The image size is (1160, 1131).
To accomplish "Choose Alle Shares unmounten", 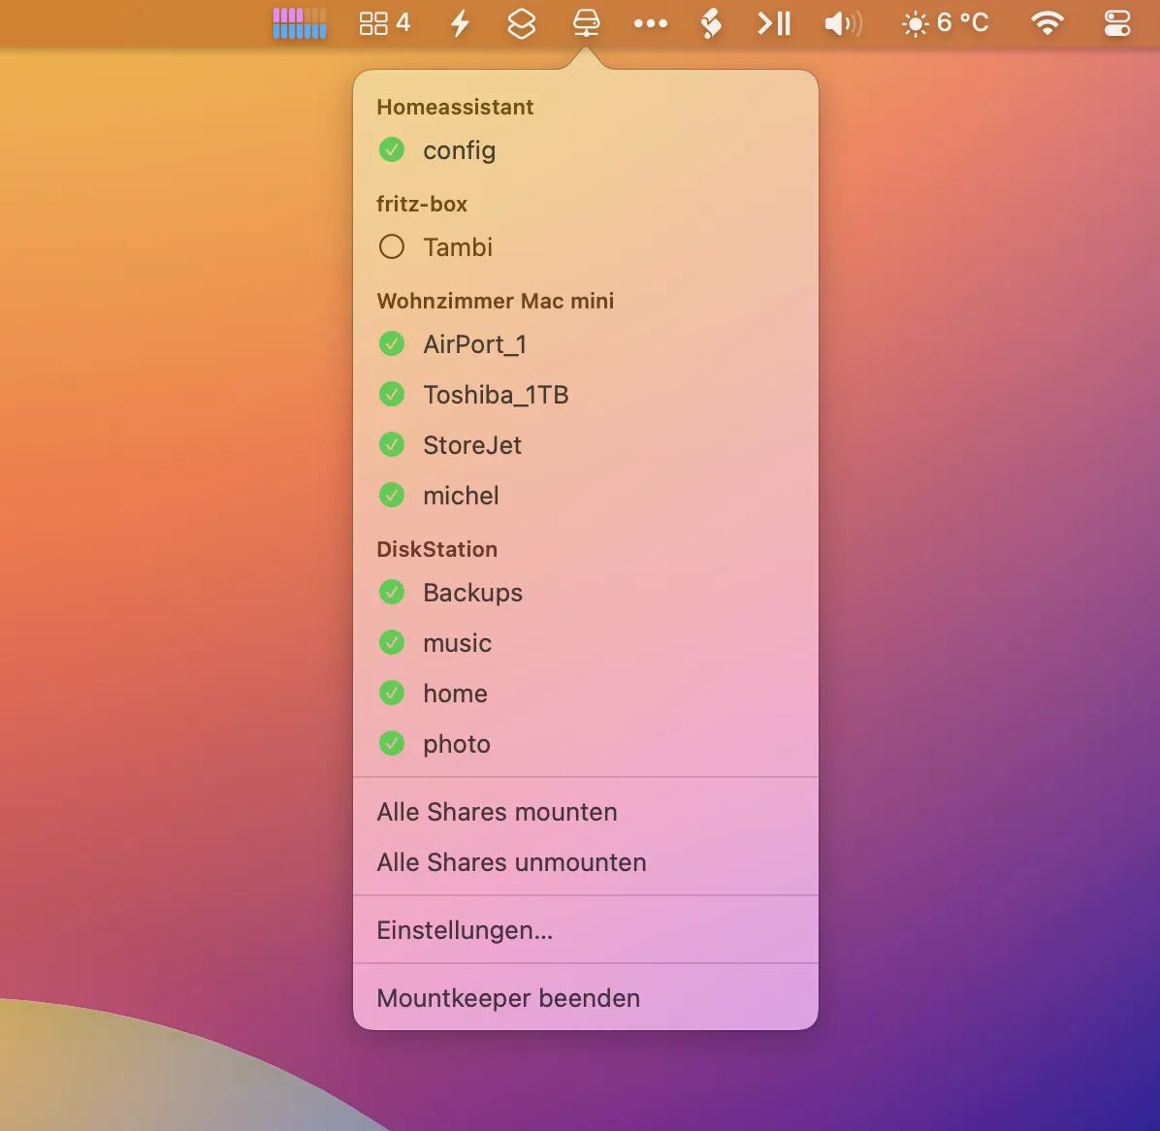I will 511,862.
